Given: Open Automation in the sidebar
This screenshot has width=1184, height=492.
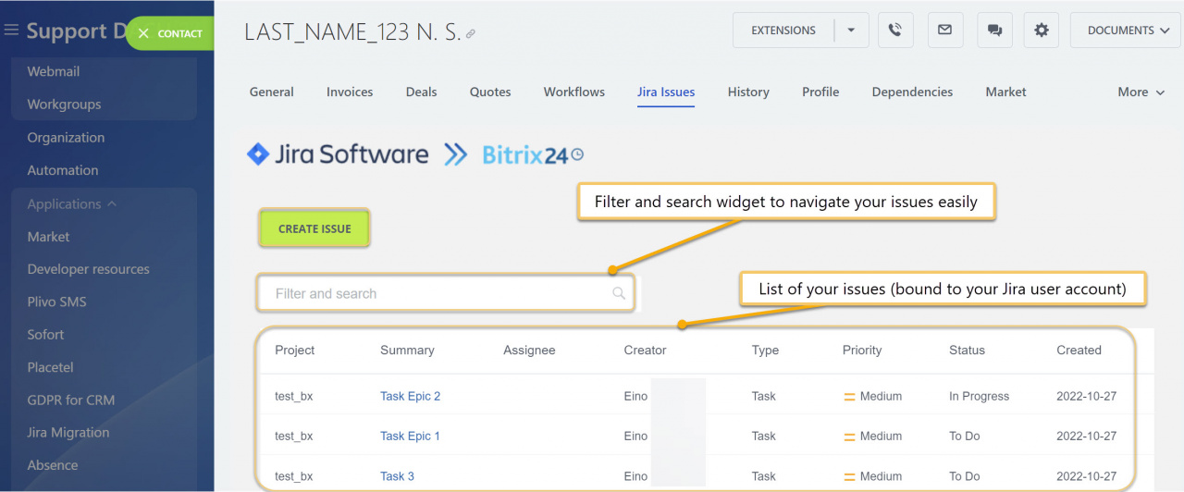Looking at the screenshot, I should coord(63,170).
